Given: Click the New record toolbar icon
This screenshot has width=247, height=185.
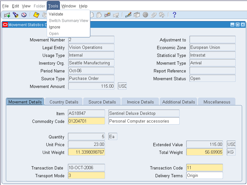Looking at the screenshot, I should [7, 15].
